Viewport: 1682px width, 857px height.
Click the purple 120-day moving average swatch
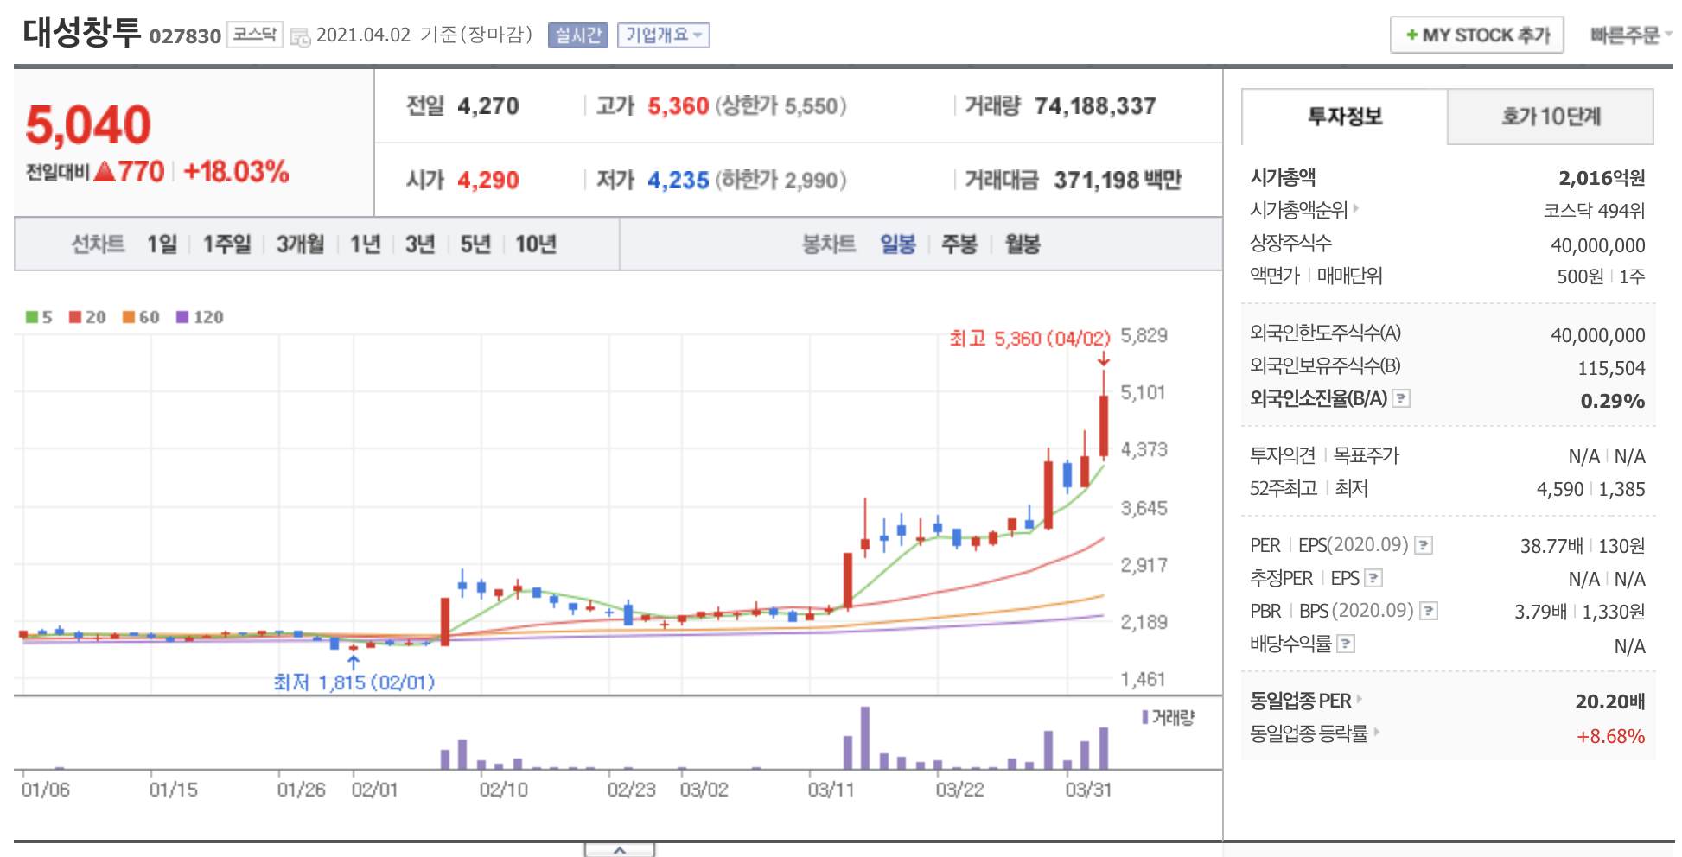pyautogui.click(x=182, y=317)
